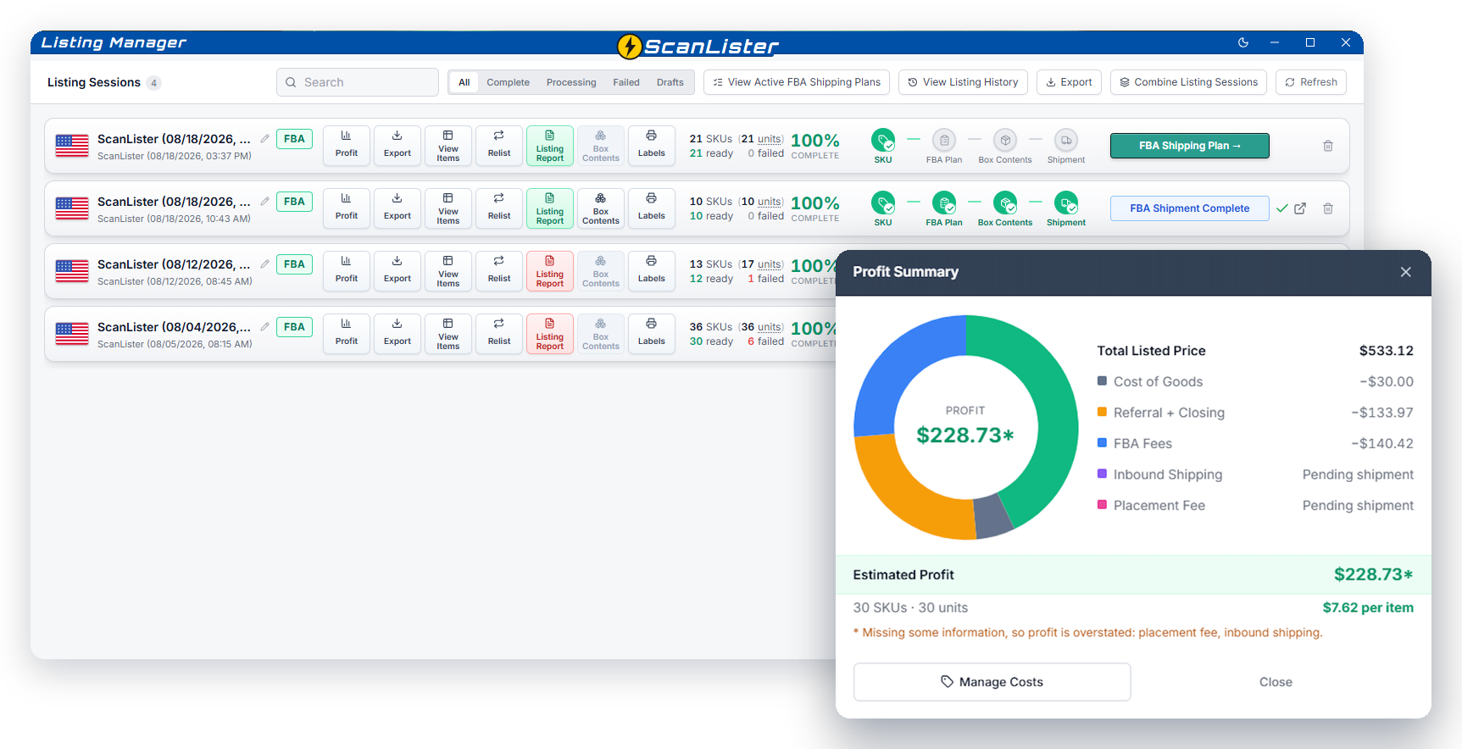Screen dimensions: 1462x749
Task: Click orange Referral + Closing swatch
Action: [1102, 412]
